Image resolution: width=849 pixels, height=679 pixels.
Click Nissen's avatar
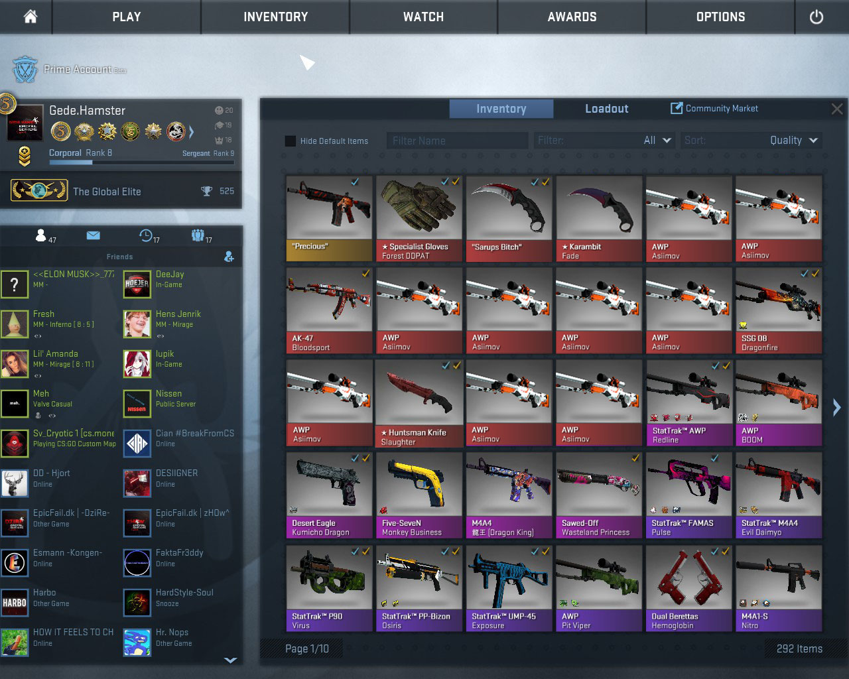click(137, 403)
